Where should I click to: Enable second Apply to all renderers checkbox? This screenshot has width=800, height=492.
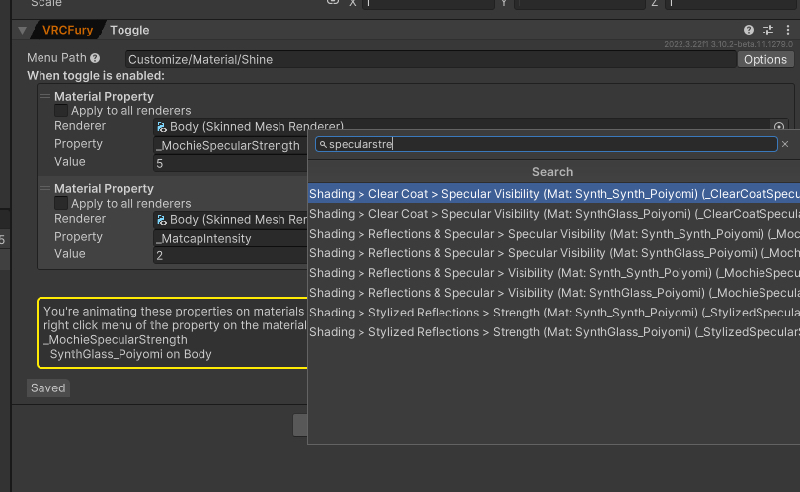coord(61,204)
